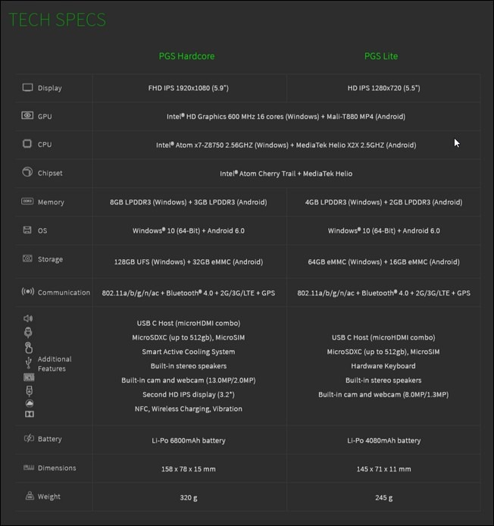Click the OS disk icon
Screen dimensions: 494x526
click(x=27, y=230)
